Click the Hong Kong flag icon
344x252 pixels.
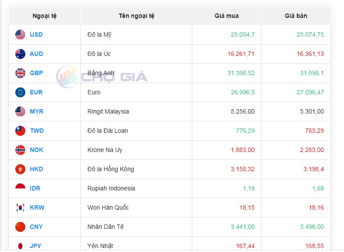20,169
